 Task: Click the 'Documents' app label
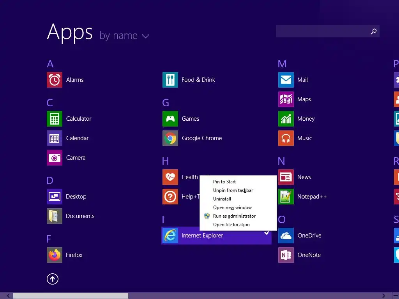coord(80,216)
